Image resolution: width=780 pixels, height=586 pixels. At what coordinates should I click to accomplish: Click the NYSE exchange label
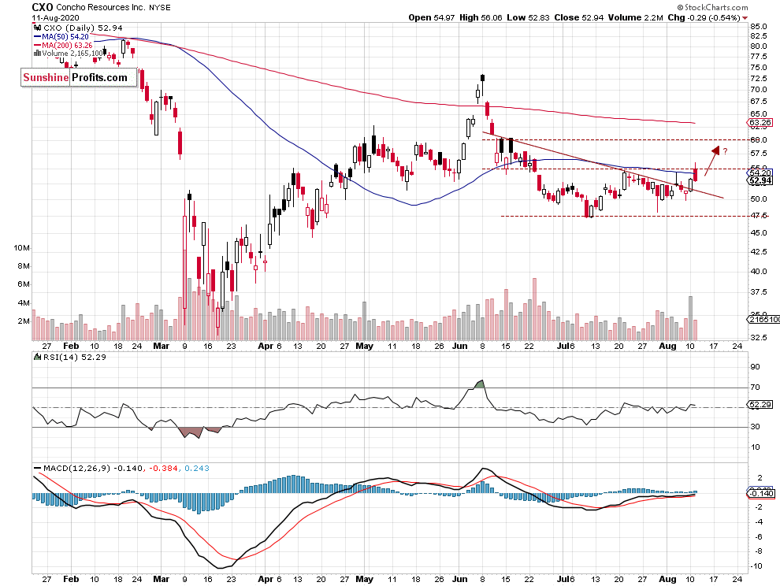click(x=160, y=8)
